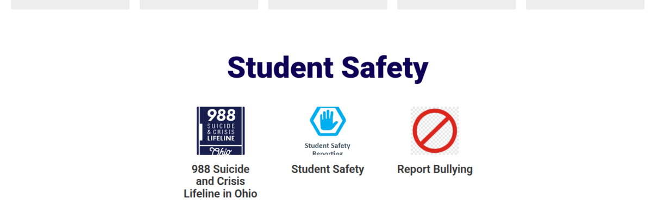652x211 pixels.
Task: Select the word Safety in the main heading
Action: click(x=385, y=68)
